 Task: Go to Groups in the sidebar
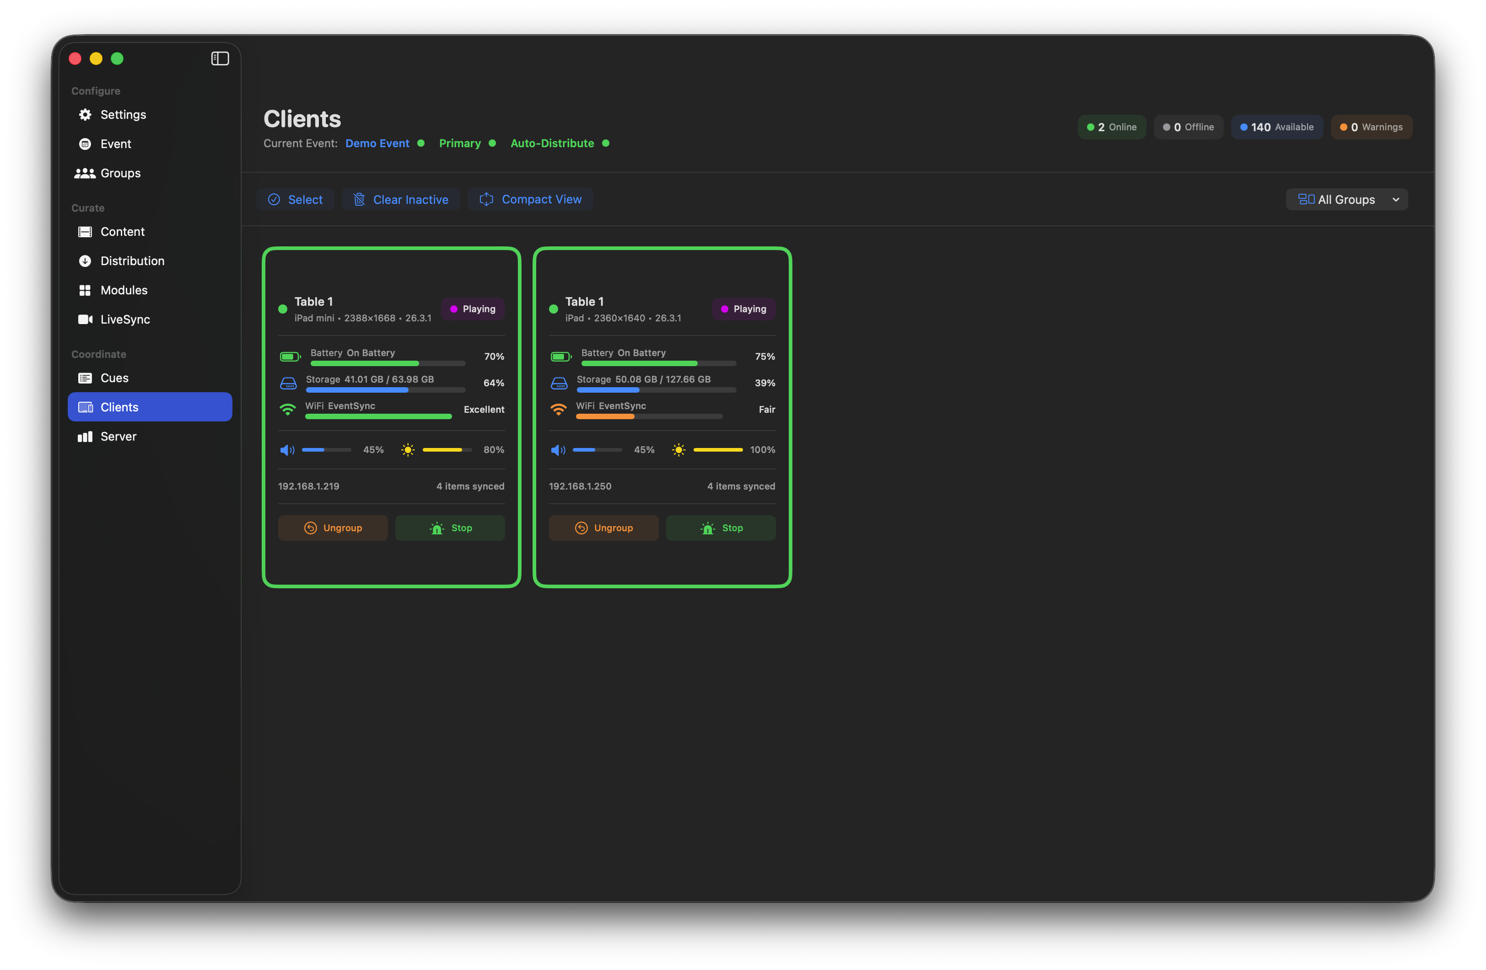[x=150, y=173]
